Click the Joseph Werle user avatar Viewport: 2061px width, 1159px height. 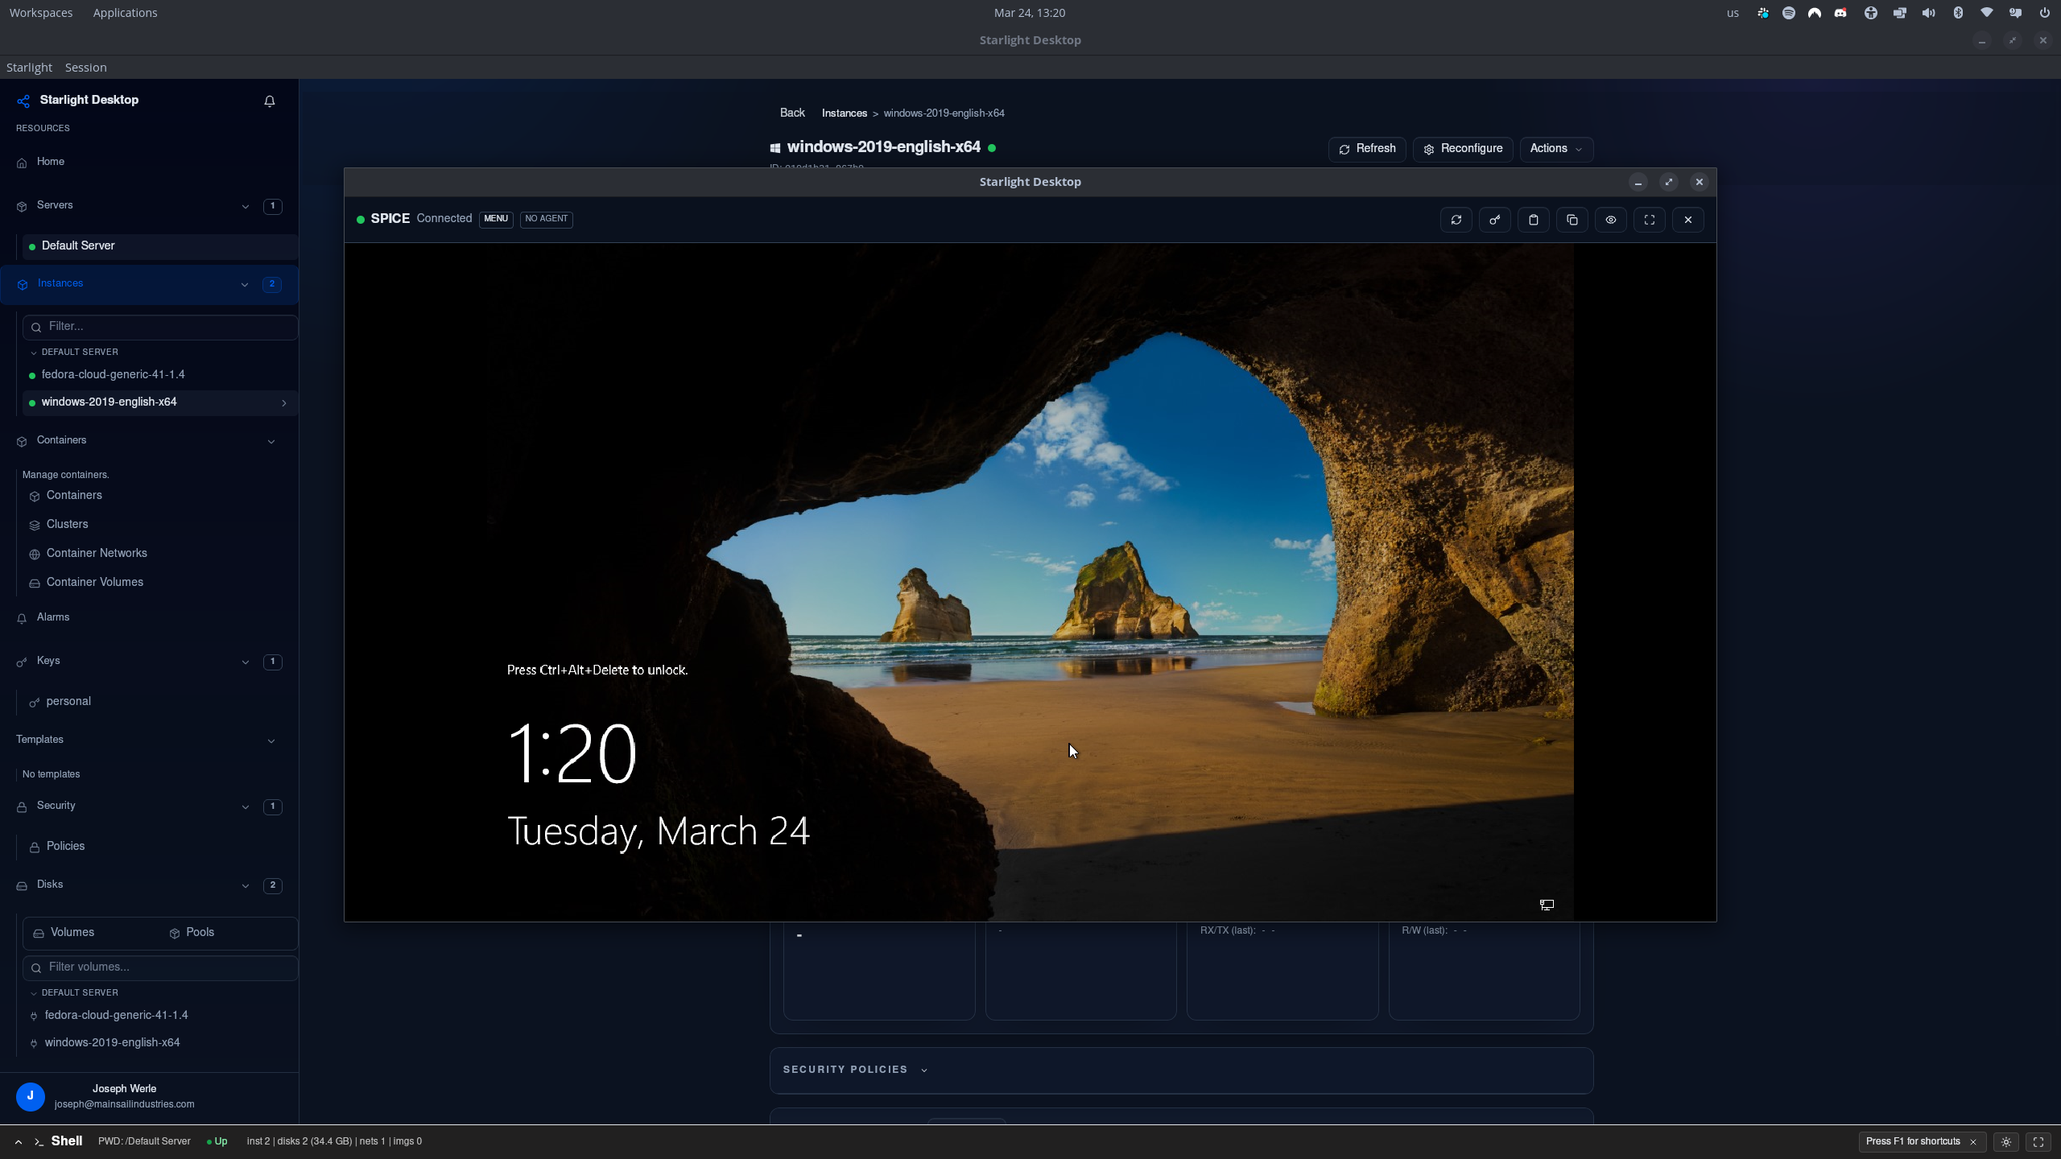point(31,1096)
